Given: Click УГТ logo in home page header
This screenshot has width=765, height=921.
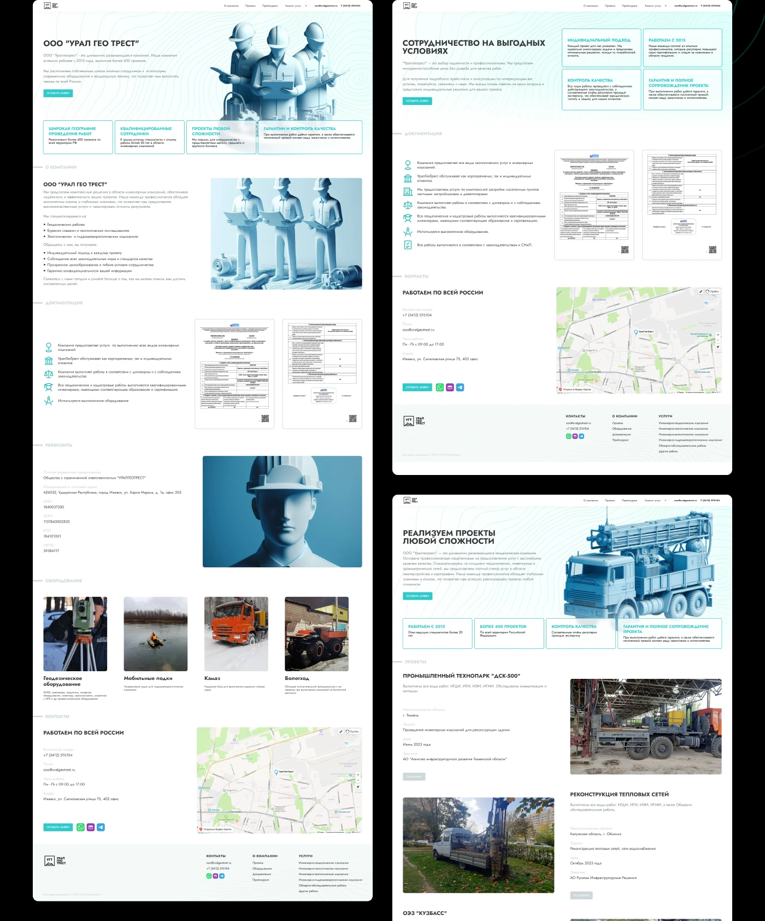Looking at the screenshot, I should click(51, 5).
